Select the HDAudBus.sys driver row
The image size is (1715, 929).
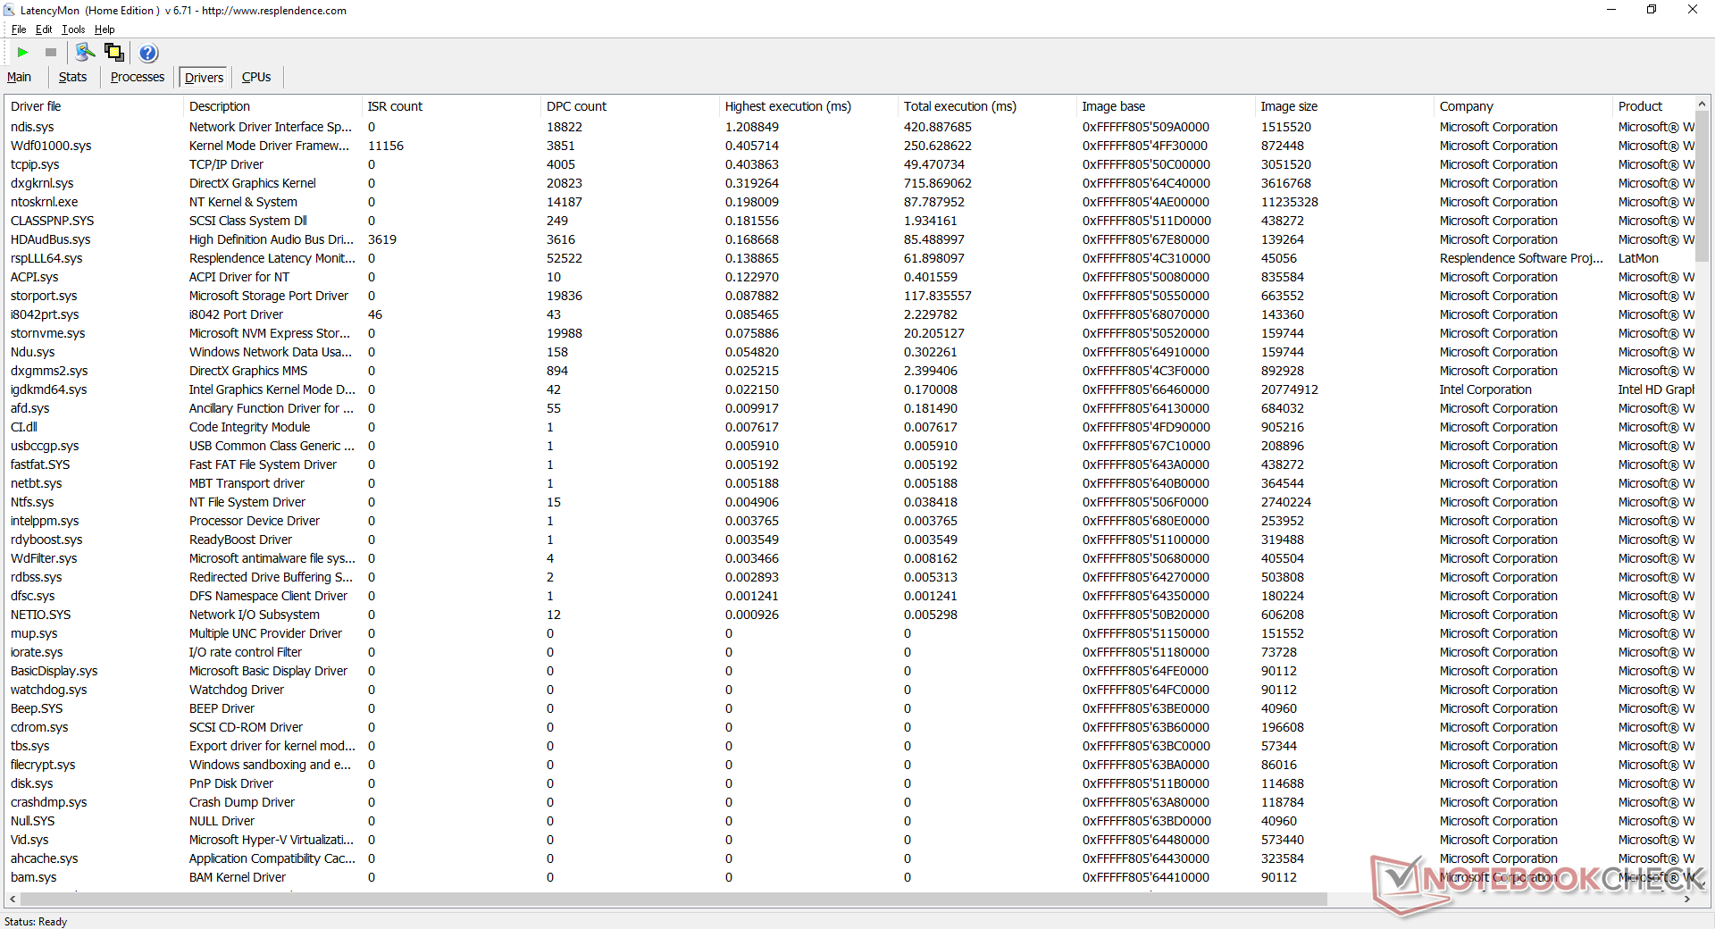849,239
